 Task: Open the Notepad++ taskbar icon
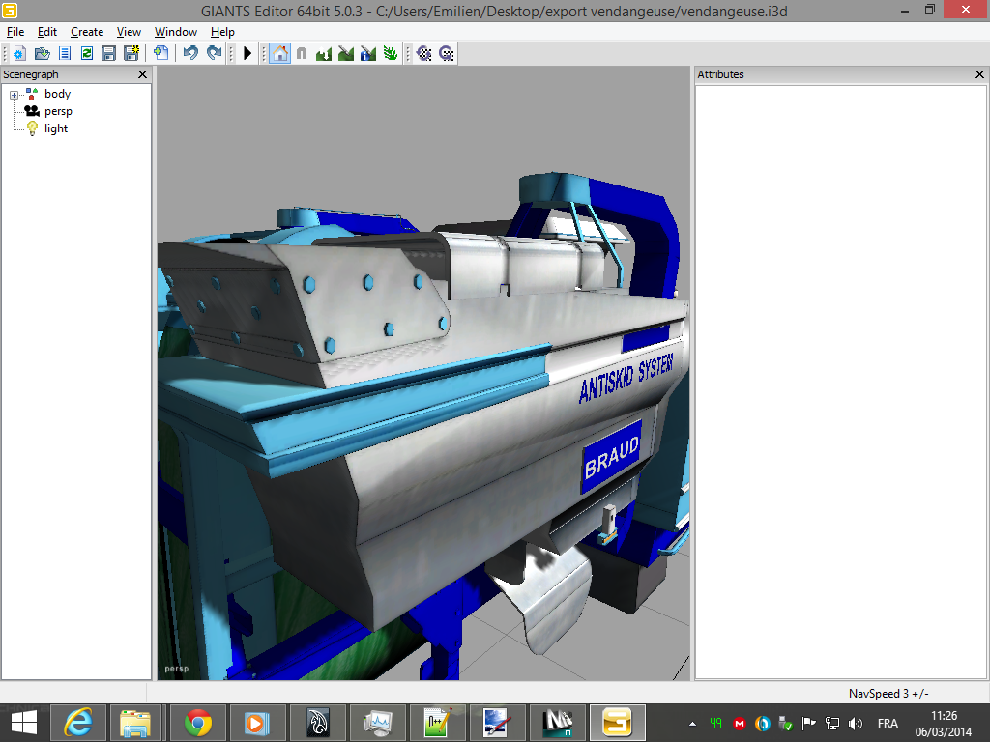pos(438,723)
